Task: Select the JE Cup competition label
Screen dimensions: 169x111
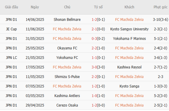Action: click(x=11, y=29)
